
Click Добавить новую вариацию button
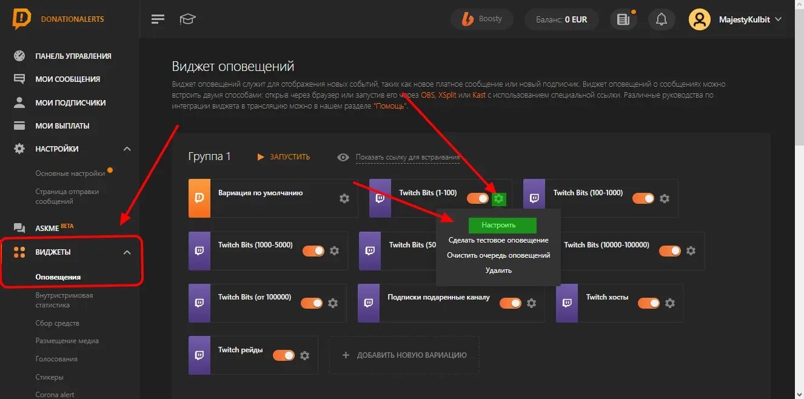404,355
